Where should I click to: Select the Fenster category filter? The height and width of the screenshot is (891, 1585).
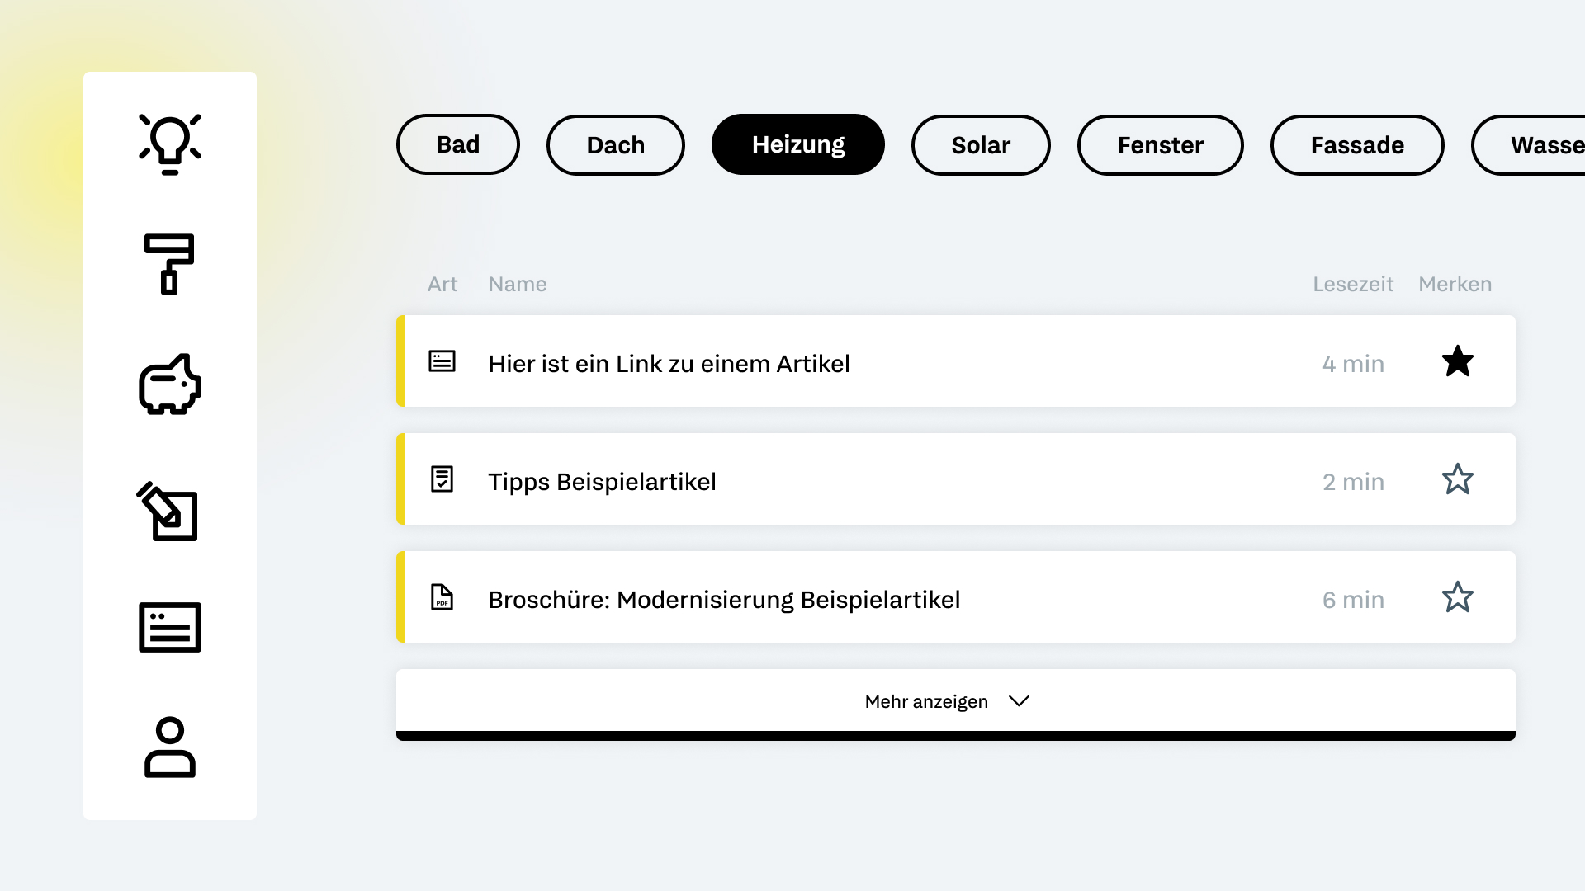coord(1161,145)
